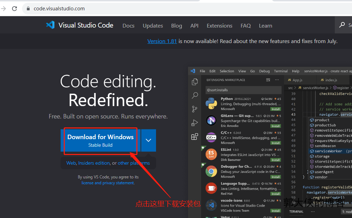
Task: Click the Debugger for Chrome extension icon
Action: (x=211, y=171)
